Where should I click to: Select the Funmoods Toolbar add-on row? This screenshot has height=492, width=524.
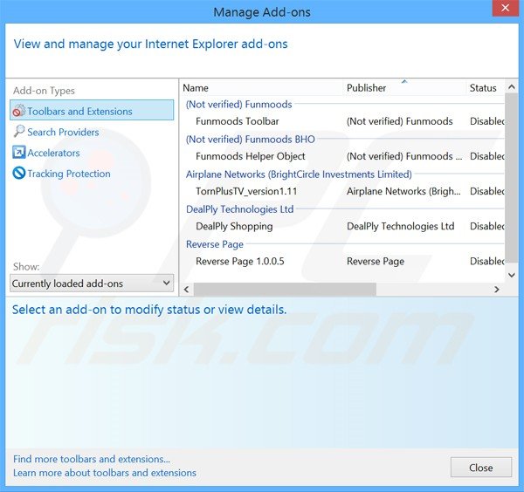[x=343, y=121]
